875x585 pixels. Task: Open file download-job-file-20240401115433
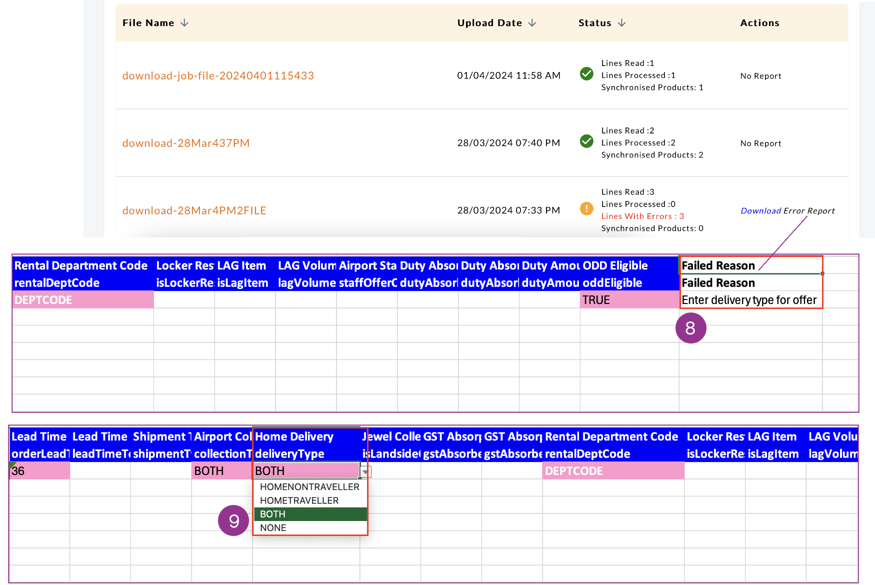tap(218, 75)
